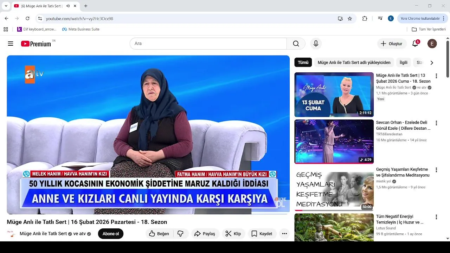Type in the Ara search field

208,44
